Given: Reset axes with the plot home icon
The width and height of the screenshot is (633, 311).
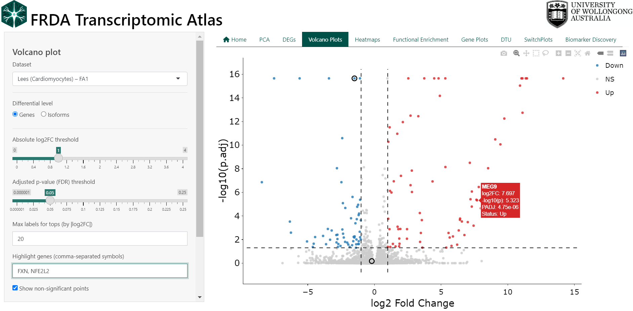Looking at the screenshot, I should (x=587, y=53).
